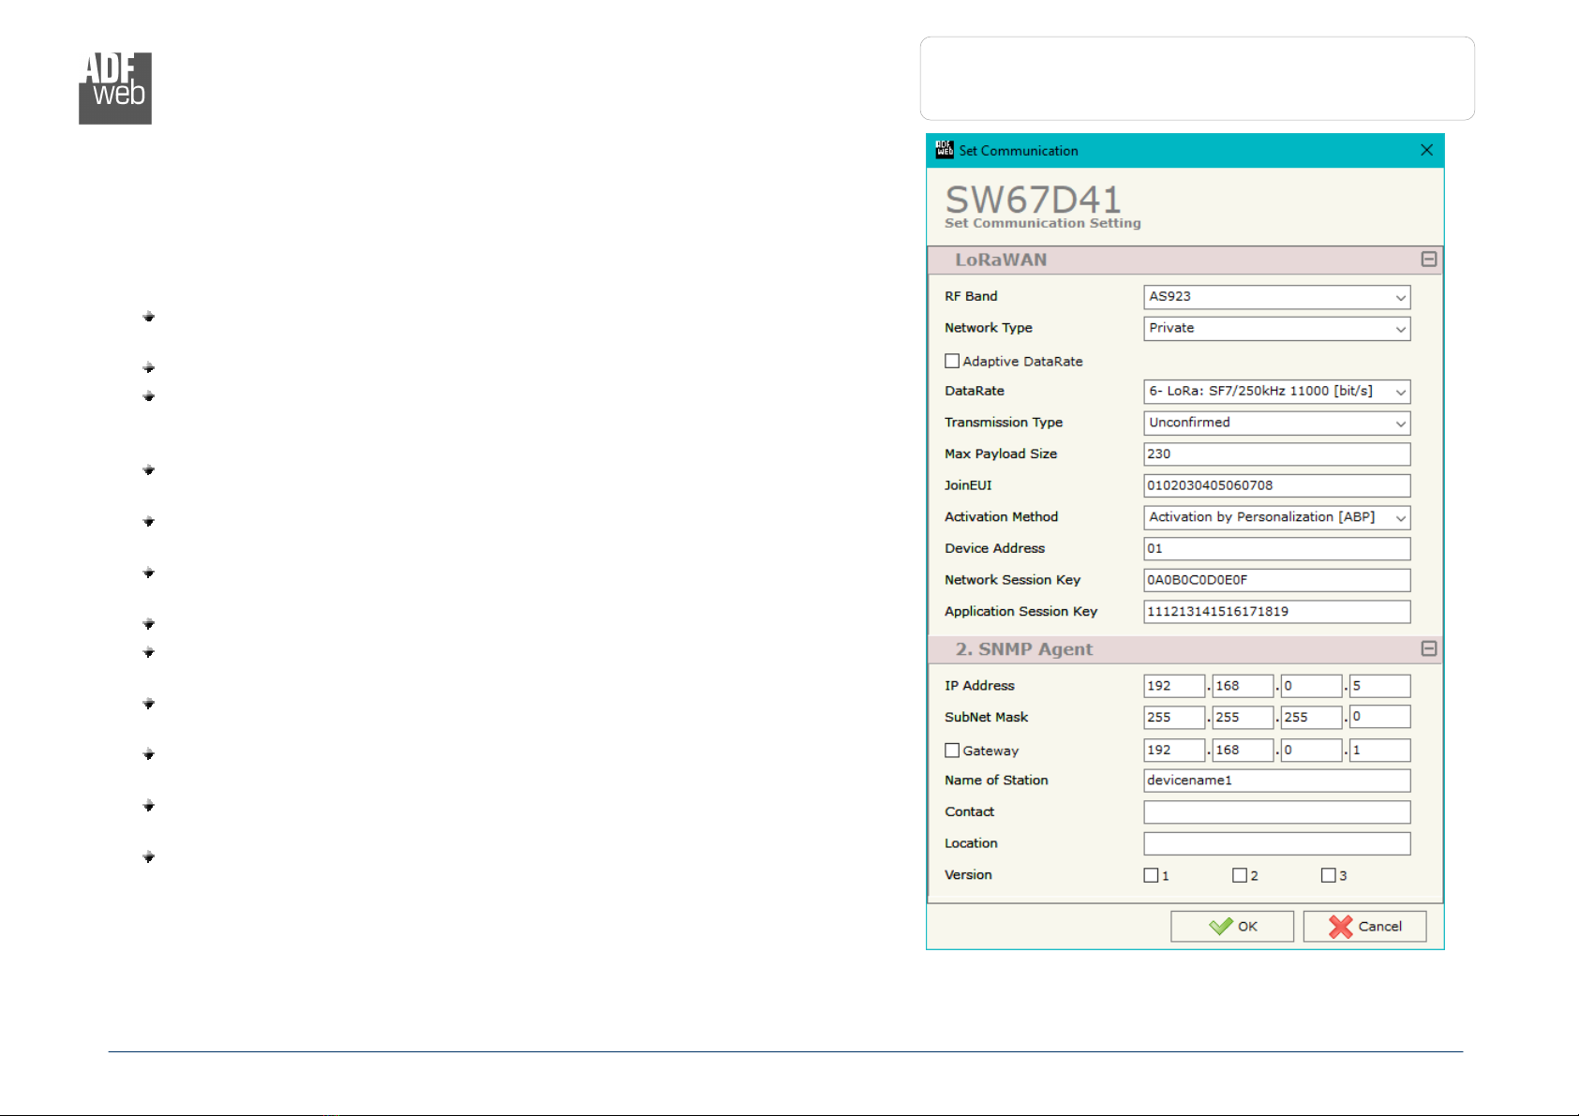
Task: Click the Set Communication Setting subtitle
Action: click(x=1043, y=223)
